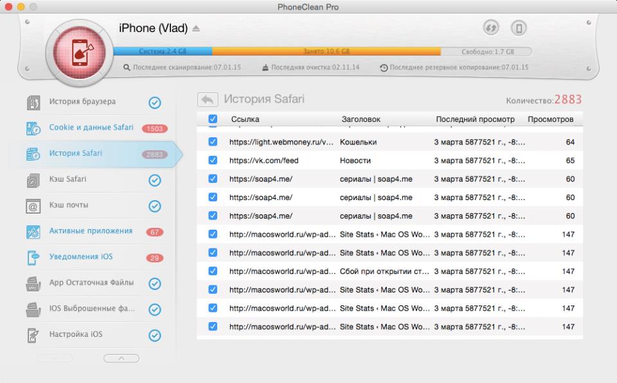
Task: Click checkmark status for Кэш почты
Action: (x=155, y=206)
